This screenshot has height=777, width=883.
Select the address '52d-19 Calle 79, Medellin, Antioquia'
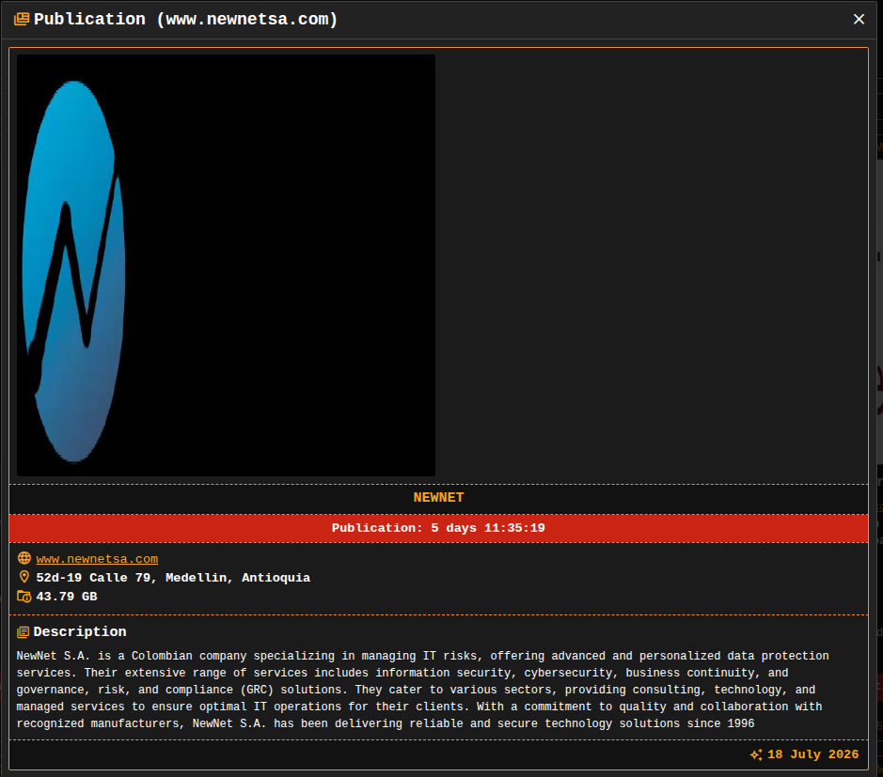click(x=173, y=577)
